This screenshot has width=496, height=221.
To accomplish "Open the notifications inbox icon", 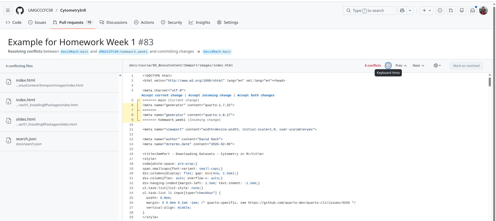I will [x=472, y=10].
